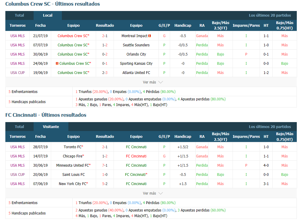Click the +1.5 handicap in the New York City FC row
This screenshot has width=298, height=221.
[x=183, y=184]
